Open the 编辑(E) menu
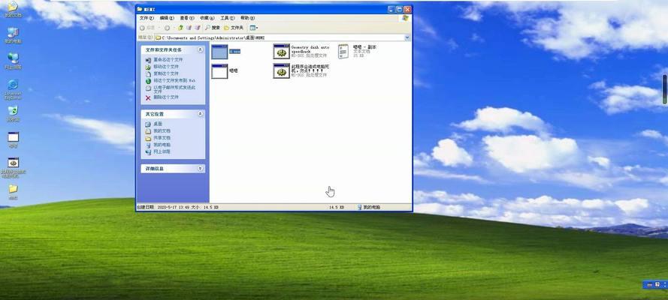Screen dimensions: 668x300 click(x=167, y=18)
